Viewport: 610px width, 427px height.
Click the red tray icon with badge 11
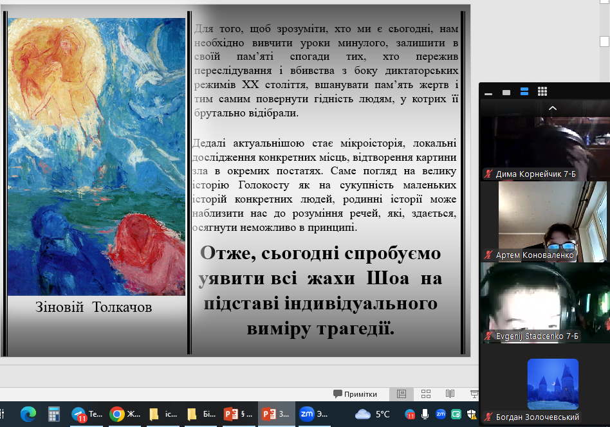tap(410, 414)
